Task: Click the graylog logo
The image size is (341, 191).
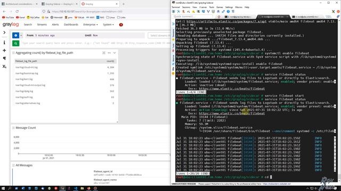Action: (x=11, y=24)
